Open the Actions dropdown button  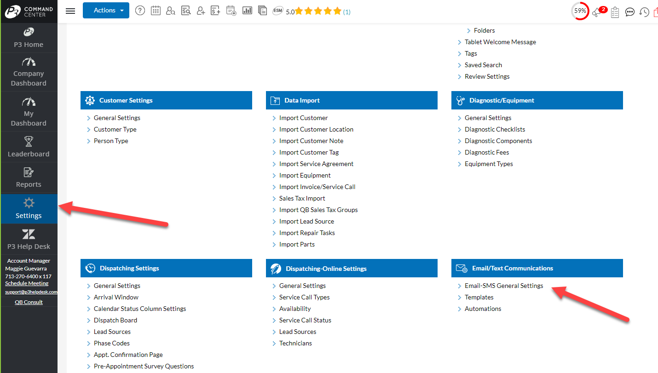pyautogui.click(x=106, y=11)
